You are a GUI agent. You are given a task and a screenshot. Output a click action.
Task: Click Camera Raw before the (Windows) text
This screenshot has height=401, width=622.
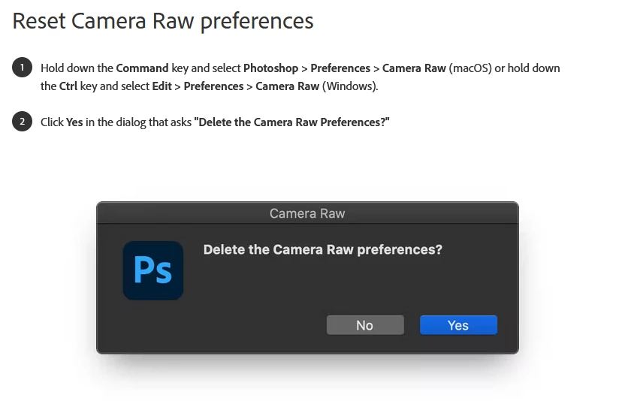point(287,86)
